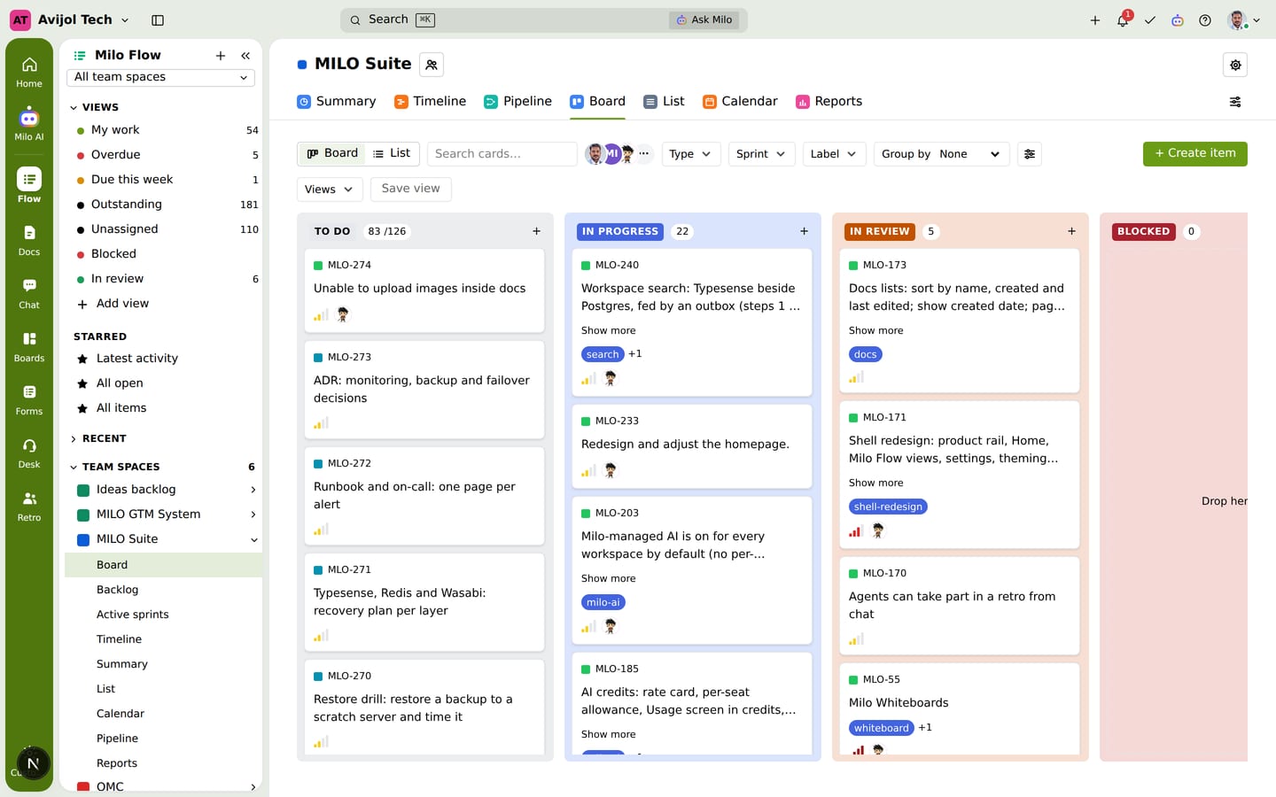Open Chat in the left rail
The height and width of the screenshot is (797, 1276).
29,293
